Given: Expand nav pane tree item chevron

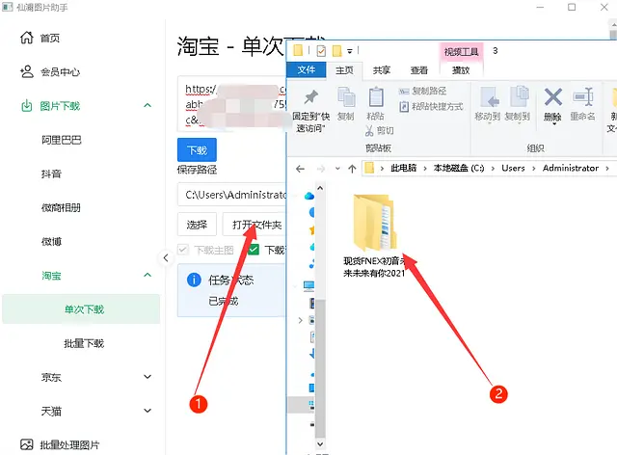Looking at the screenshot, I should (x=300, y=320).
